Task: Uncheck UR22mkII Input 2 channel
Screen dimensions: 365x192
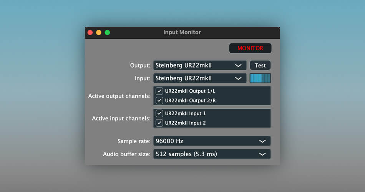Action: (x=159, y=123)
